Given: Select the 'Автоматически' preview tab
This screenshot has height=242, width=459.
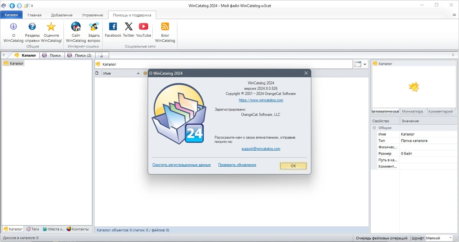Looking at the screenshot, I should click(x=385, y=111).
